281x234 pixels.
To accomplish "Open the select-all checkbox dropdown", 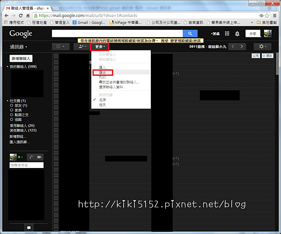I will click(x=60, y=46).
